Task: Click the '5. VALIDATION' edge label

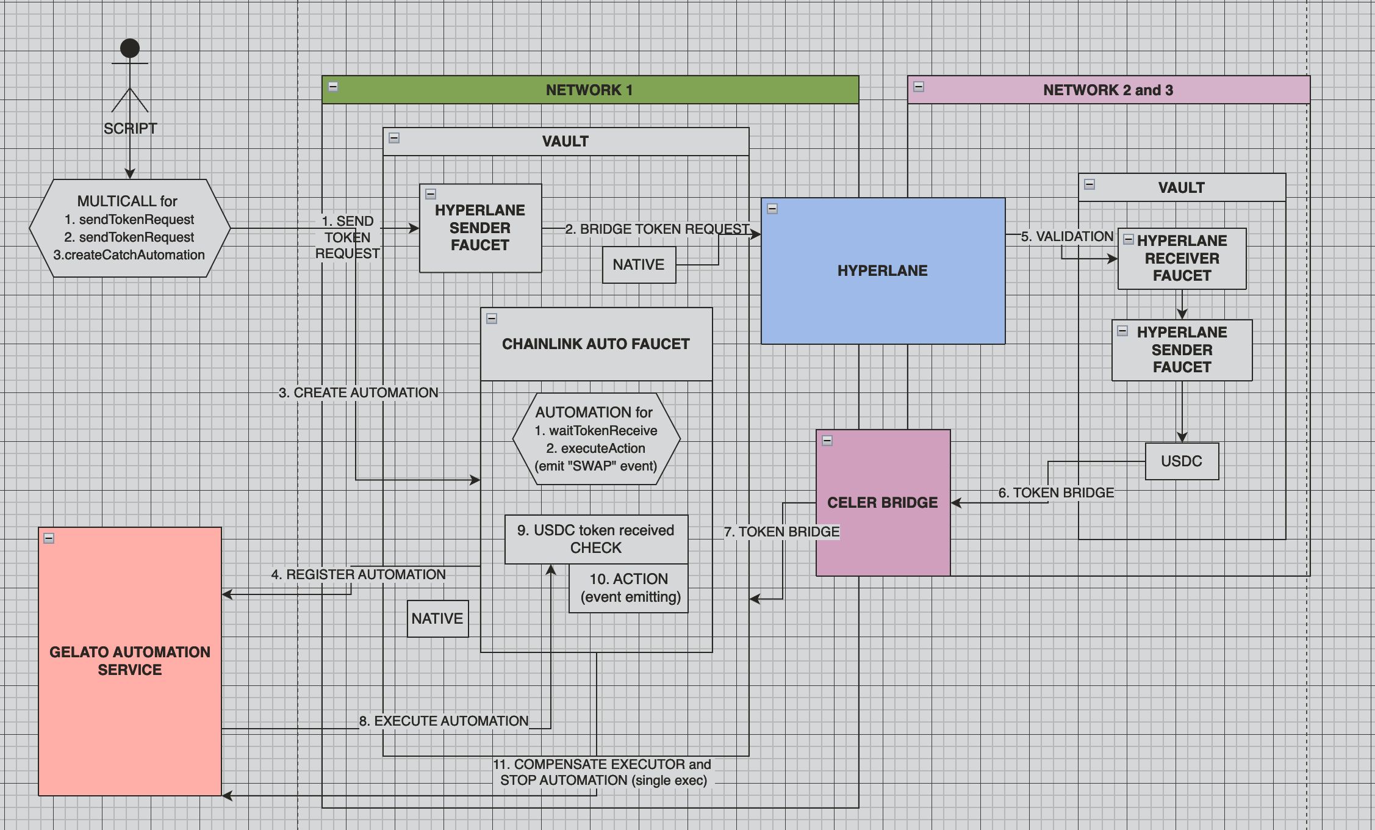Action: click(x=1067, y=236)
